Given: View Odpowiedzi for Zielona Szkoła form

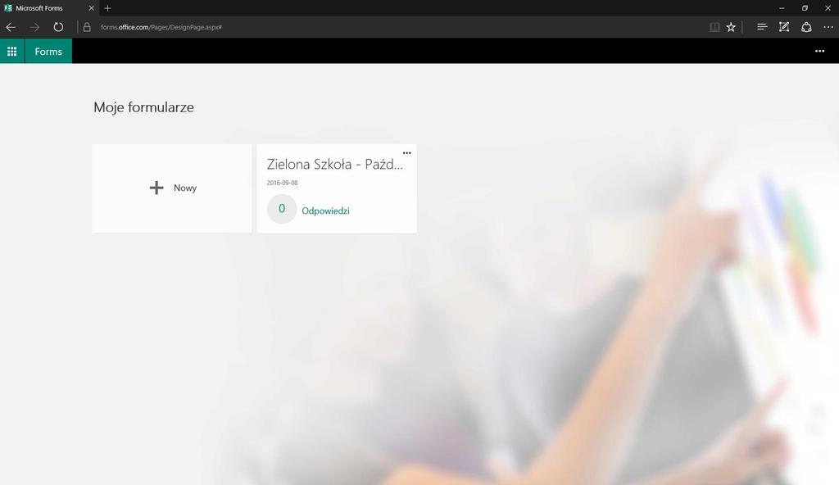Looking at the screenshot, I should [325, 211].
